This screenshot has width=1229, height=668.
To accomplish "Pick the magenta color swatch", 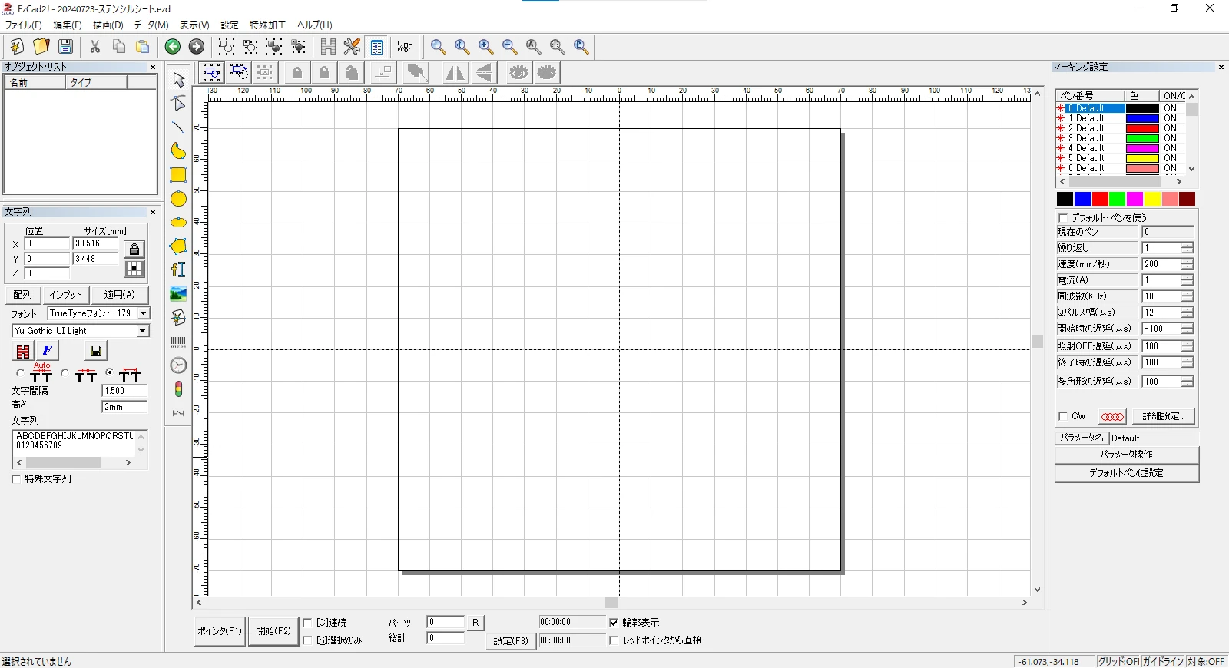I will coord(1135,200).
